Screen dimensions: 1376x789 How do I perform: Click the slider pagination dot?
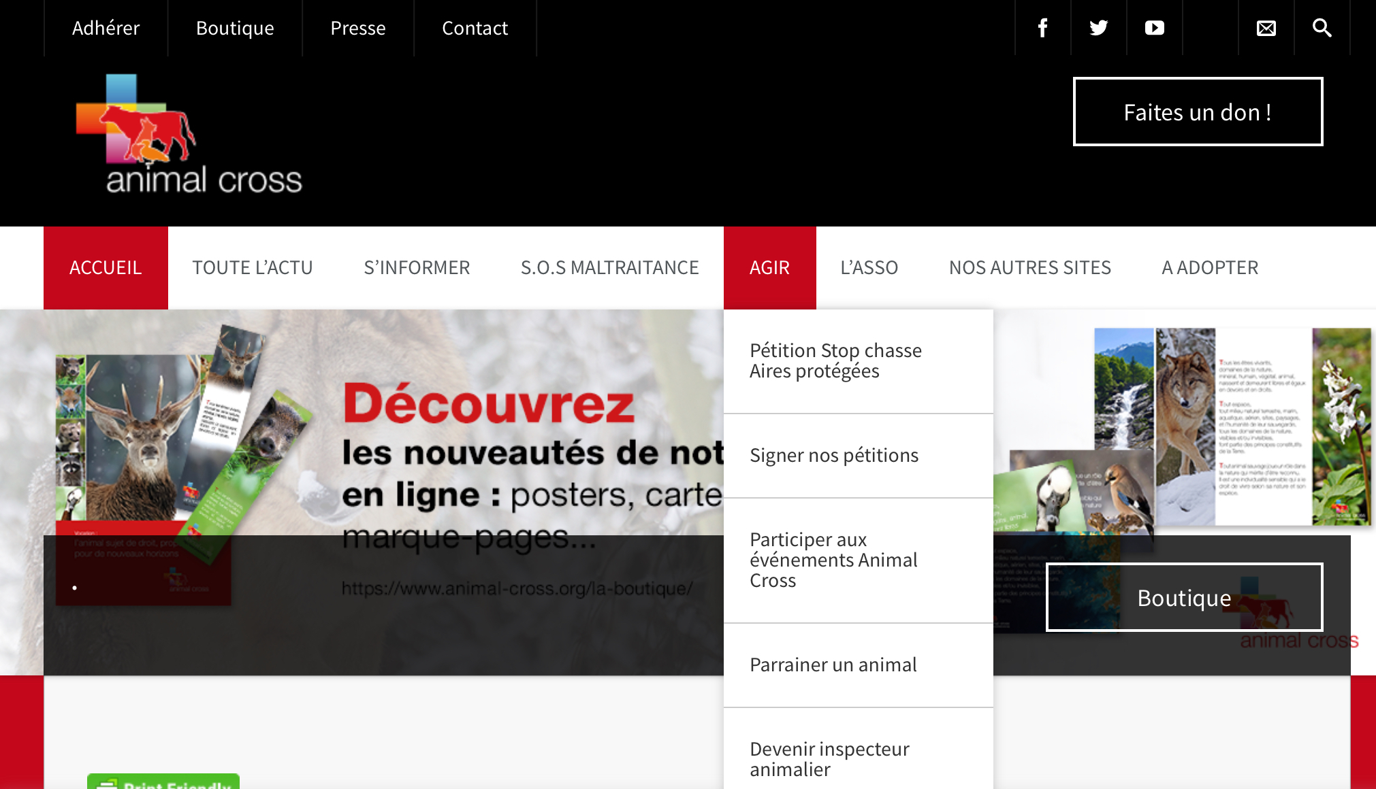tap(74, 587)
